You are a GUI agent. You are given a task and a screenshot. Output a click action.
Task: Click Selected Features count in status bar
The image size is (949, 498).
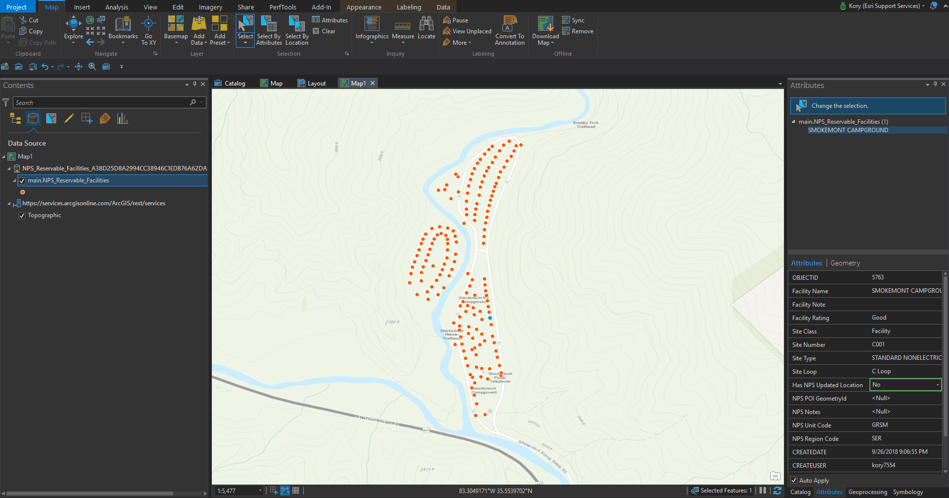(x=722, y=491)
